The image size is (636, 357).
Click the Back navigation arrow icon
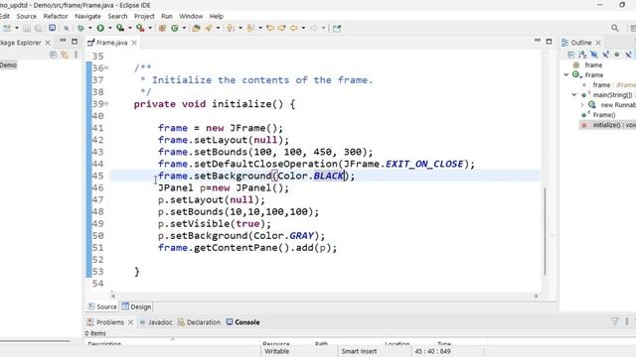click(x=293, y=28)
